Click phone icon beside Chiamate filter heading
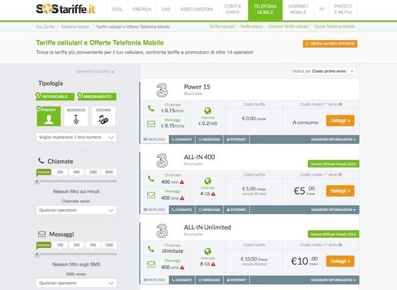Viewport: 397px width, 290px height. tap(41, 161)
